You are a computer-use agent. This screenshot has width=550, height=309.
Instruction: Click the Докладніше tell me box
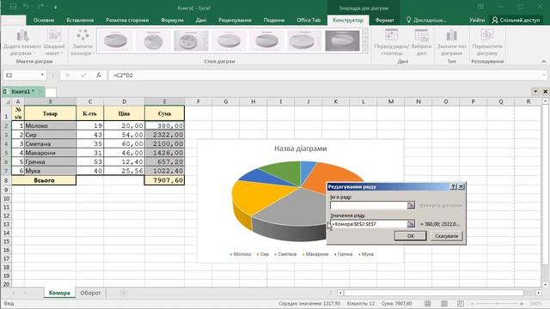point(426,20)
